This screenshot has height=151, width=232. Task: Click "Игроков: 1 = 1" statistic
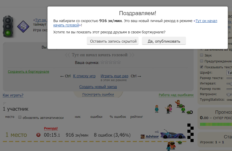click(x=212, y=142)
